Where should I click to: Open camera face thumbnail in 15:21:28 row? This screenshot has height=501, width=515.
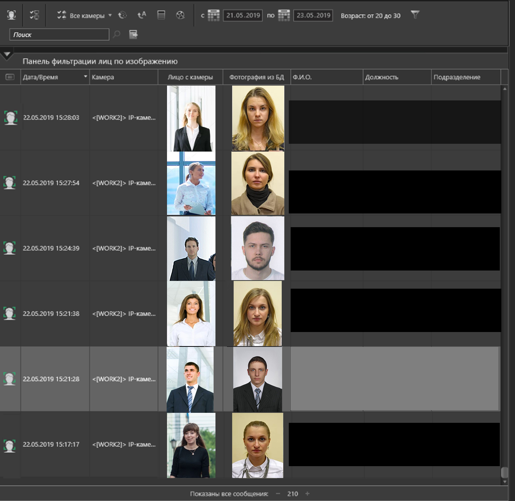click(190, 380)
